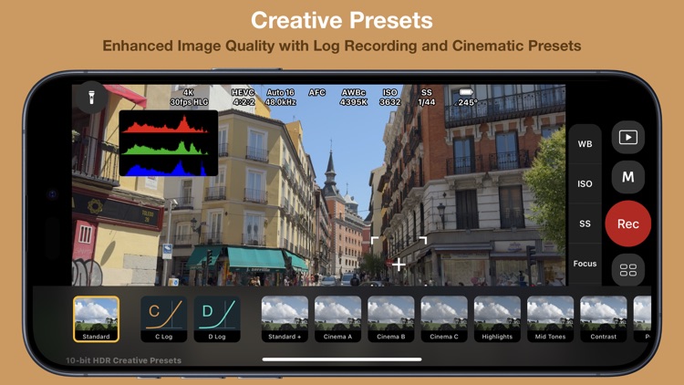Tap the Auto 16 48.0kHz audio indicator
This screenshot has width=684, height=385.
(x=281, y=98)
